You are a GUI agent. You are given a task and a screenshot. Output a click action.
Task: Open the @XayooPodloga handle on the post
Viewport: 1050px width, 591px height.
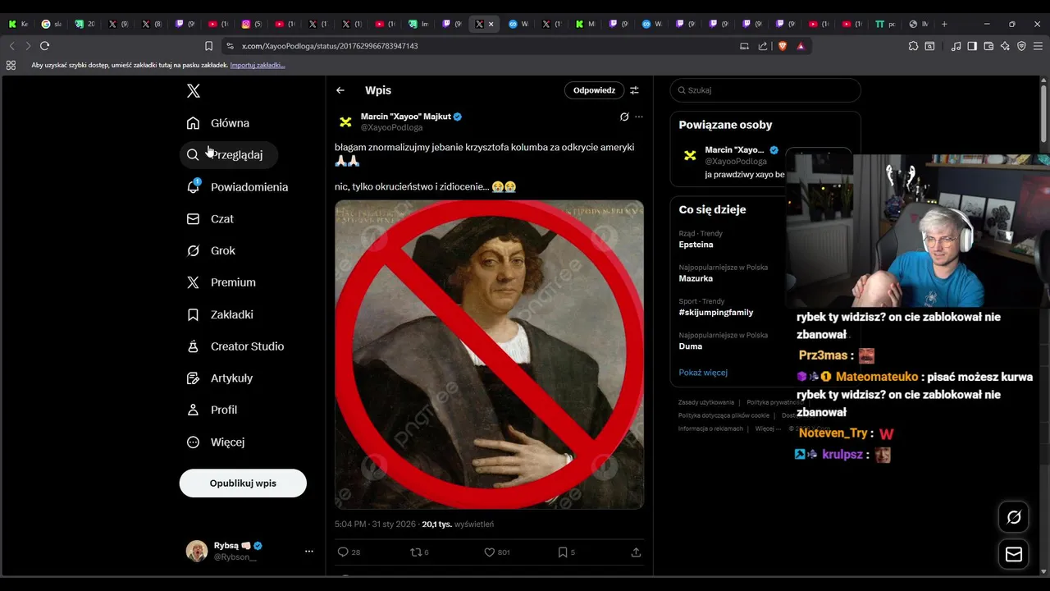click(x=392, y=127)
